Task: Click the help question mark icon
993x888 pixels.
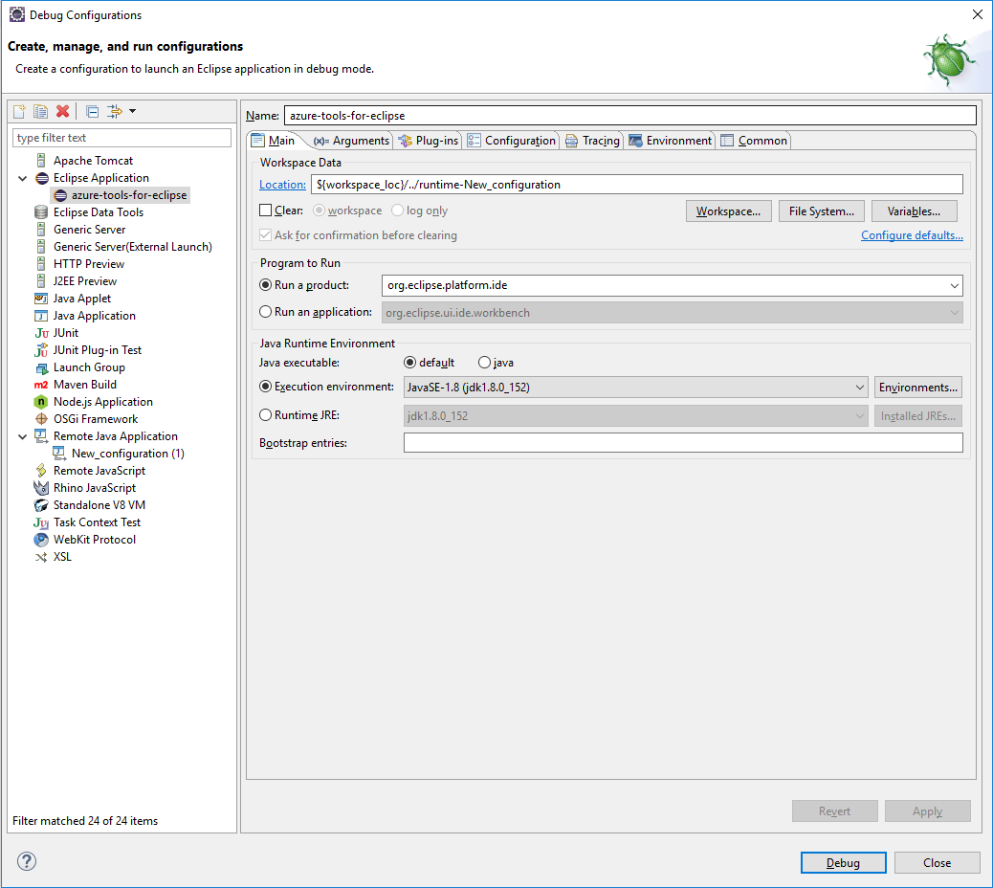Action: 27,861
